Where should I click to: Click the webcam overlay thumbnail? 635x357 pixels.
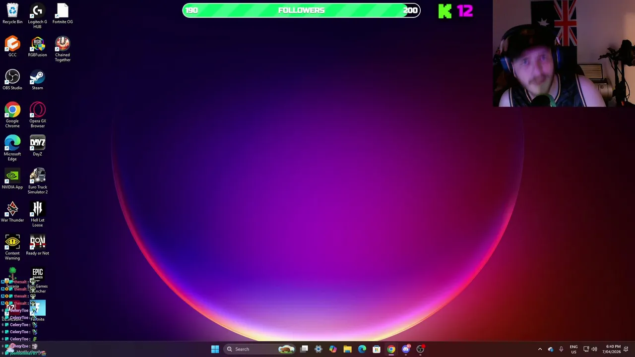(564, 54)
